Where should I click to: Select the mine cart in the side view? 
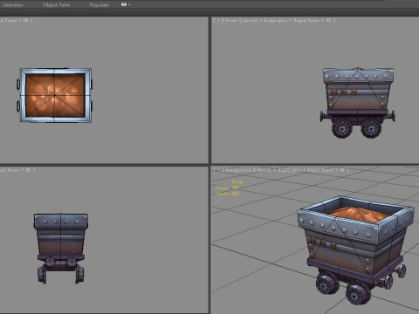(x=61, y=249)
